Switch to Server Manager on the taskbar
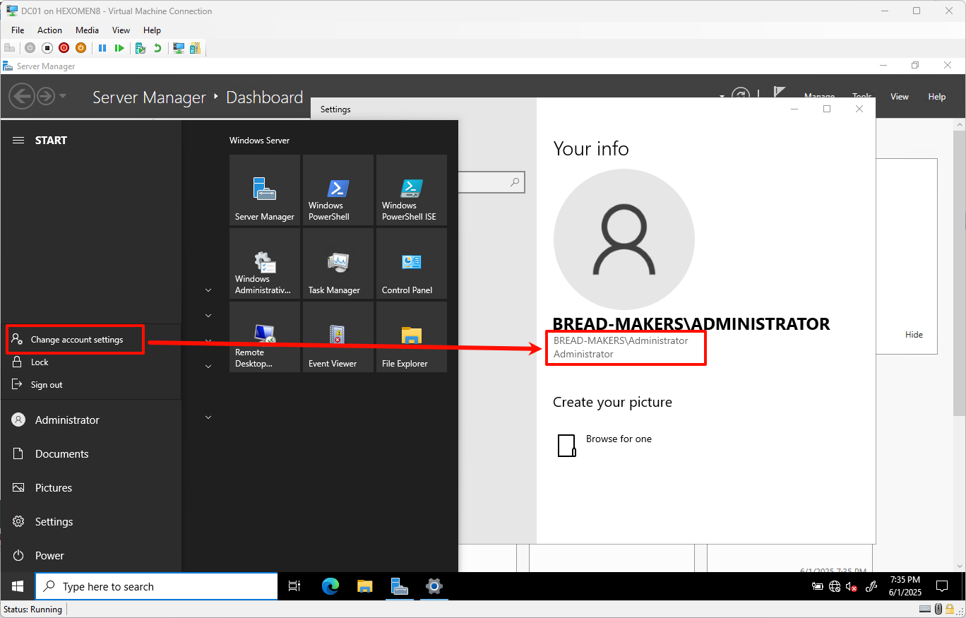 click(400, 586)
